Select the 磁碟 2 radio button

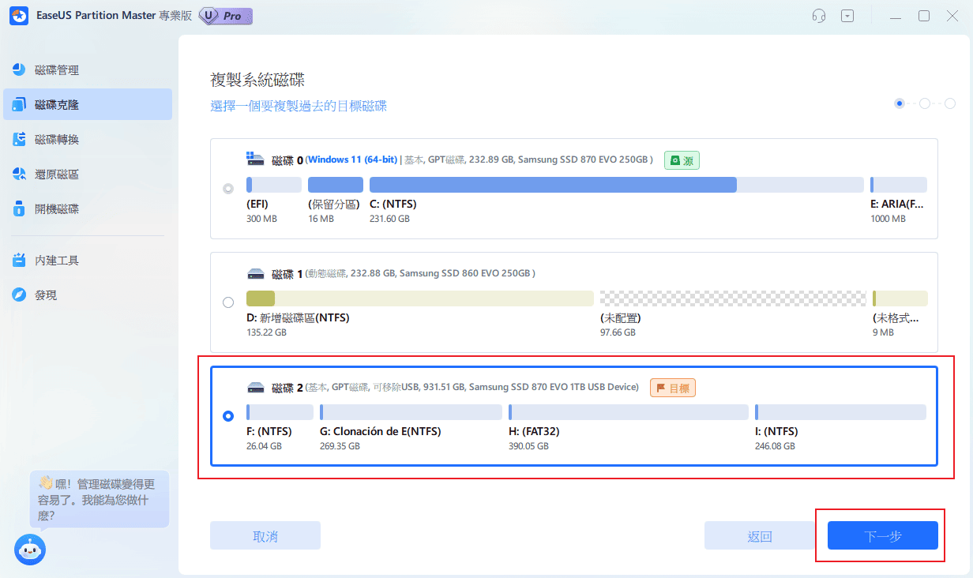(x=228, y=416)
